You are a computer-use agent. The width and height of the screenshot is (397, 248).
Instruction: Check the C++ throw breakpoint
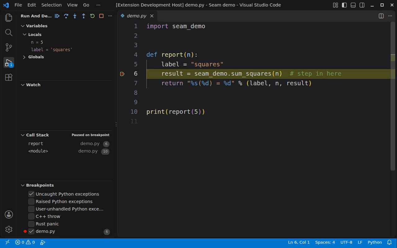click(x=31, y=216)
